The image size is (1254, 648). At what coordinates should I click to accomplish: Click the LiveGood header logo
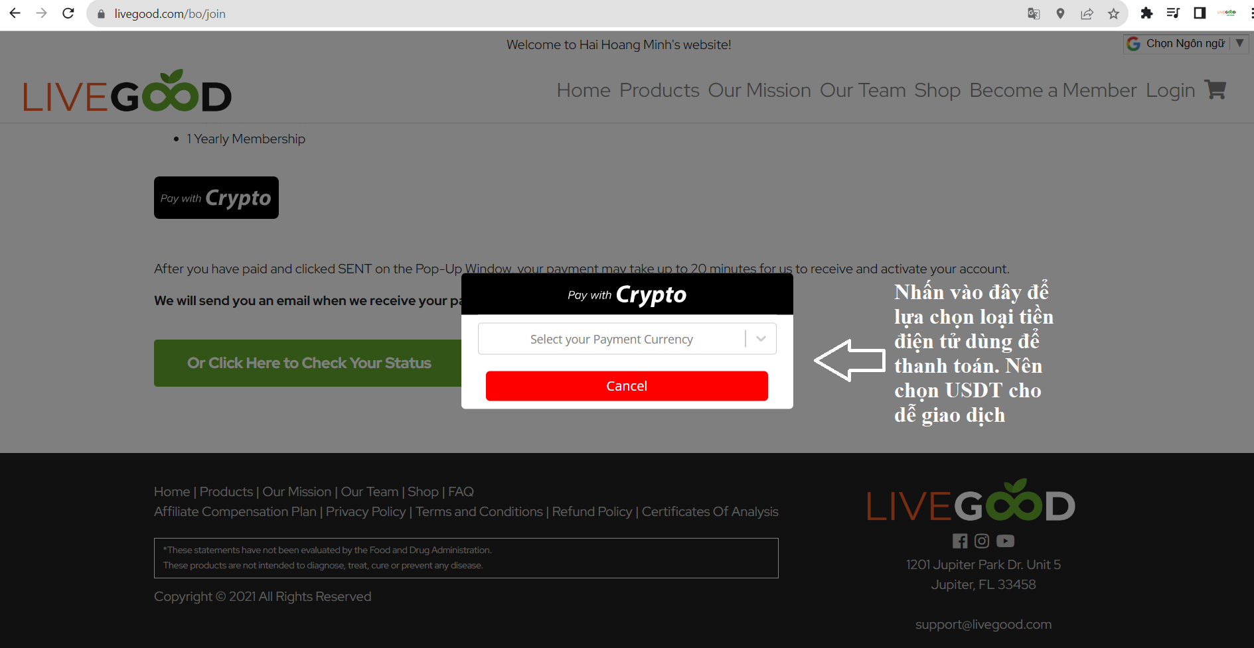coord(127,91)
